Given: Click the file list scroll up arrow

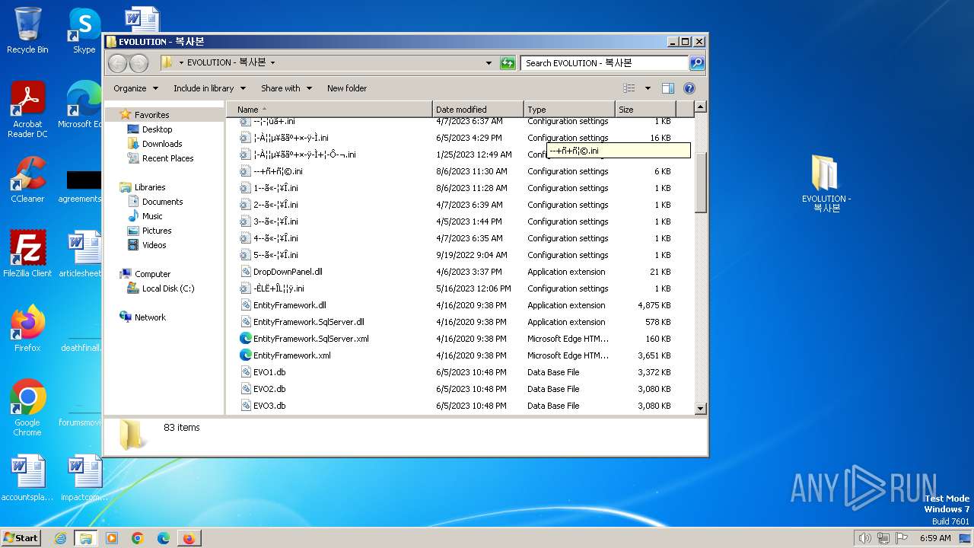Looking at the screenshot, I should [x=701, y=107].
